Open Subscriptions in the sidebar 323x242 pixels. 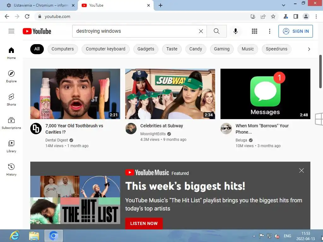(x=11, y=123)
